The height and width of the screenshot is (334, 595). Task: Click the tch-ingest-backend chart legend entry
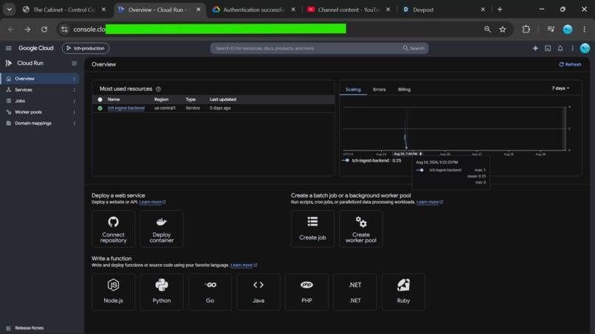(372, 161)
